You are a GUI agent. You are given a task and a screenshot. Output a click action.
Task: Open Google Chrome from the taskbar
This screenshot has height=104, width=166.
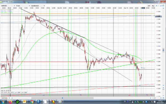[32, 102]
